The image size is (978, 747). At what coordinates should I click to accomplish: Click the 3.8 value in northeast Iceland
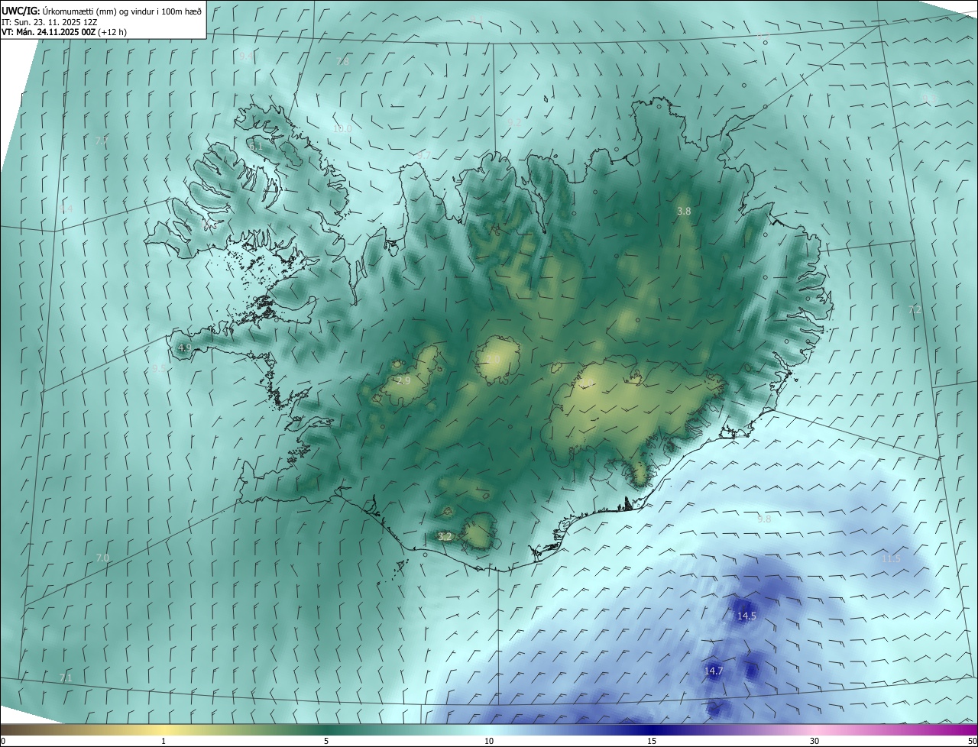point(684,211)
